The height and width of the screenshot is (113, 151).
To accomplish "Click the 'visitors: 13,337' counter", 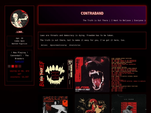I will (x=20, y=77).
